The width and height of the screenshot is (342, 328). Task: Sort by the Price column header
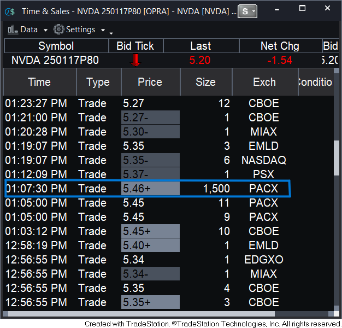[x=150, y=82]
